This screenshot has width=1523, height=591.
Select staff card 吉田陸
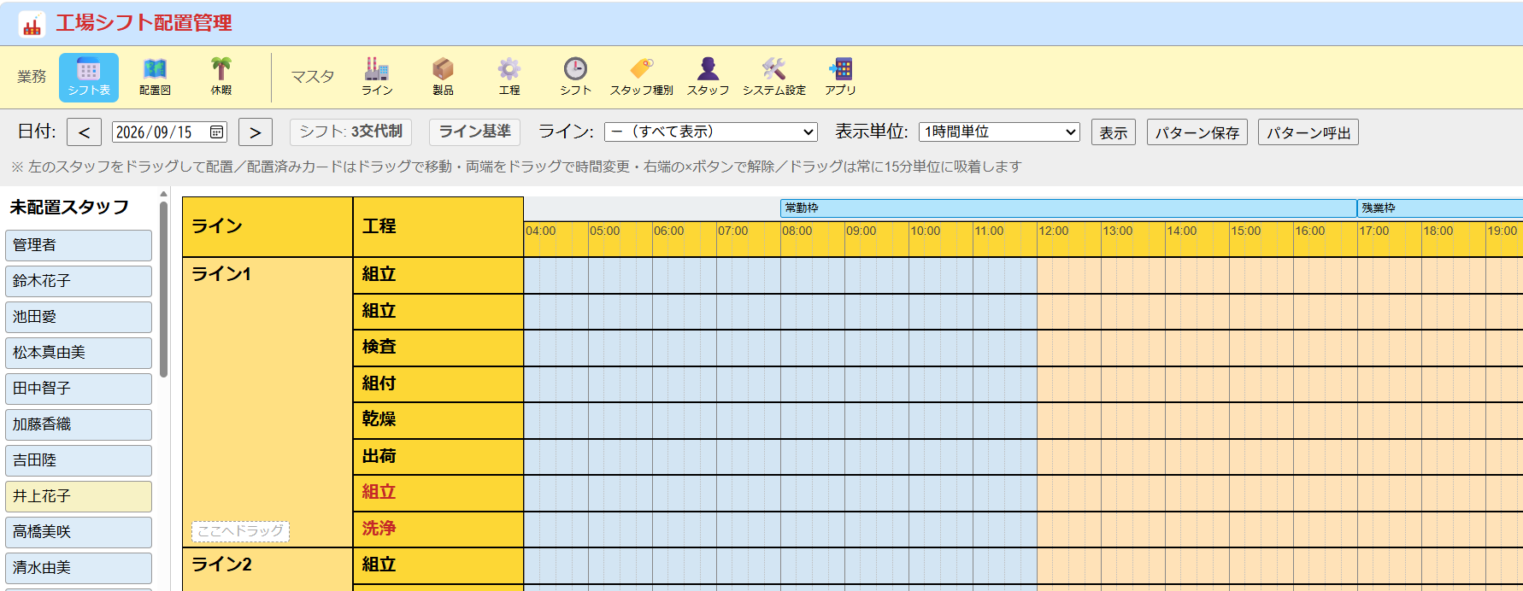pos(79,460)
